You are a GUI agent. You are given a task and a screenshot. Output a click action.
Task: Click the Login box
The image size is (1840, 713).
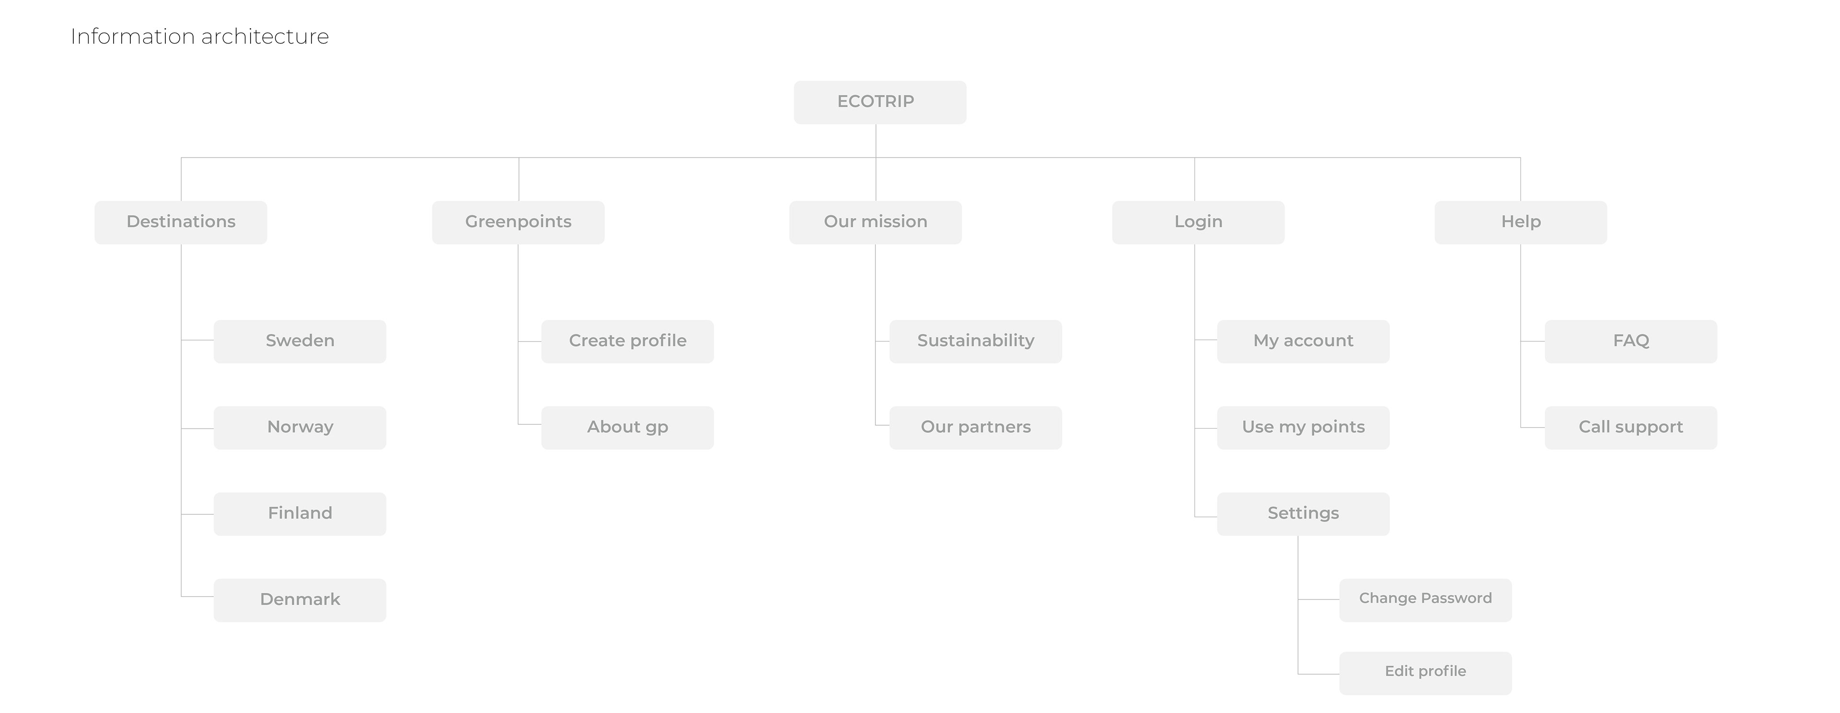click(1198, 222)
